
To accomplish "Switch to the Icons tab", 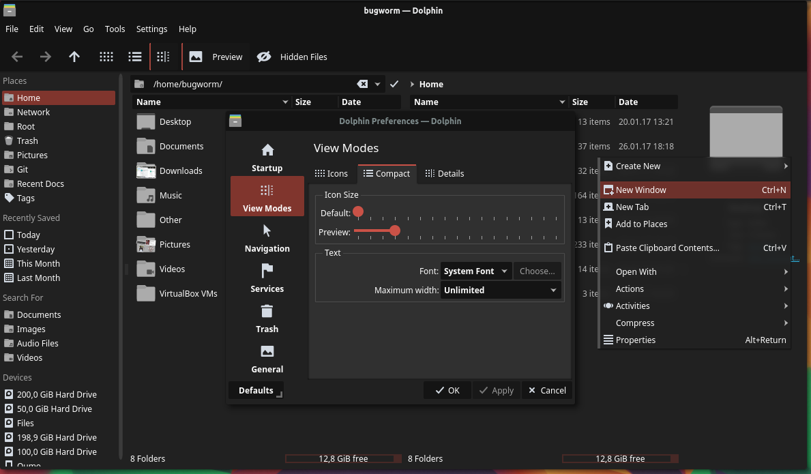I will click(x=331, y=174).
